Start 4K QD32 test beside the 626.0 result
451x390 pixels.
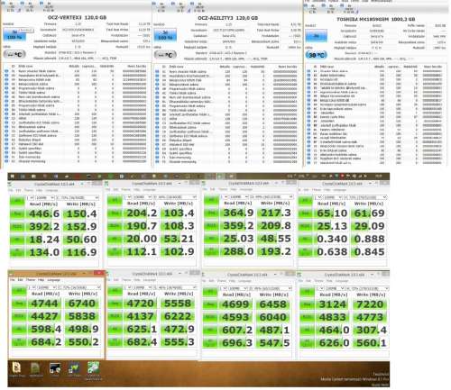[307, 343]
